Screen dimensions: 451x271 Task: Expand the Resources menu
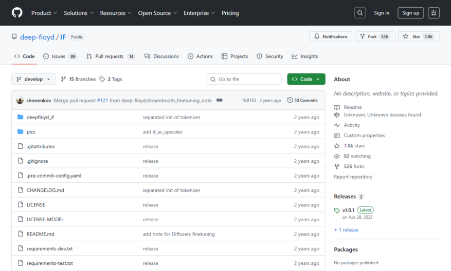116,13
